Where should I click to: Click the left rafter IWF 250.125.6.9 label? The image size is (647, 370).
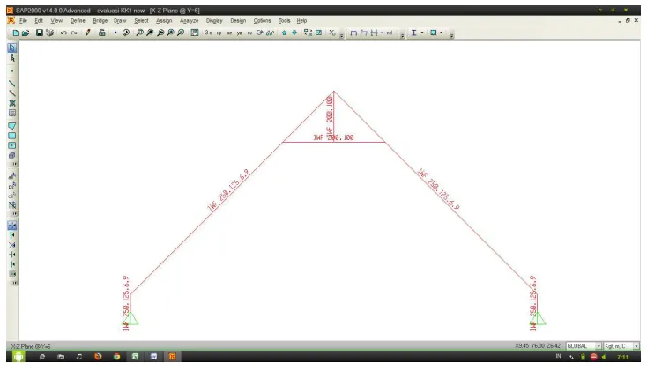tap(228, 190)
